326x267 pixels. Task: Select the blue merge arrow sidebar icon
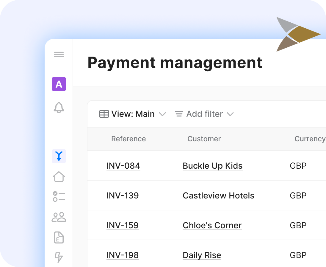59,156
